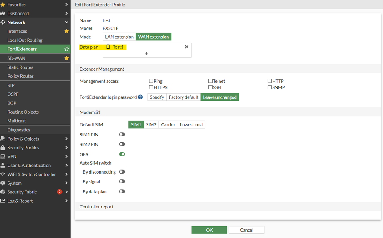Click the Dashboard gauge icon
383x238 pixels.
3,14
